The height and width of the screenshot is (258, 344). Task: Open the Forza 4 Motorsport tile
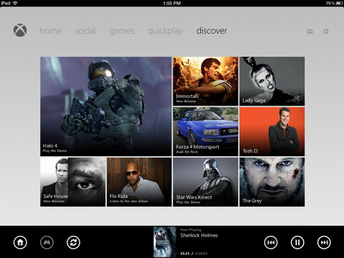(206, 132)
